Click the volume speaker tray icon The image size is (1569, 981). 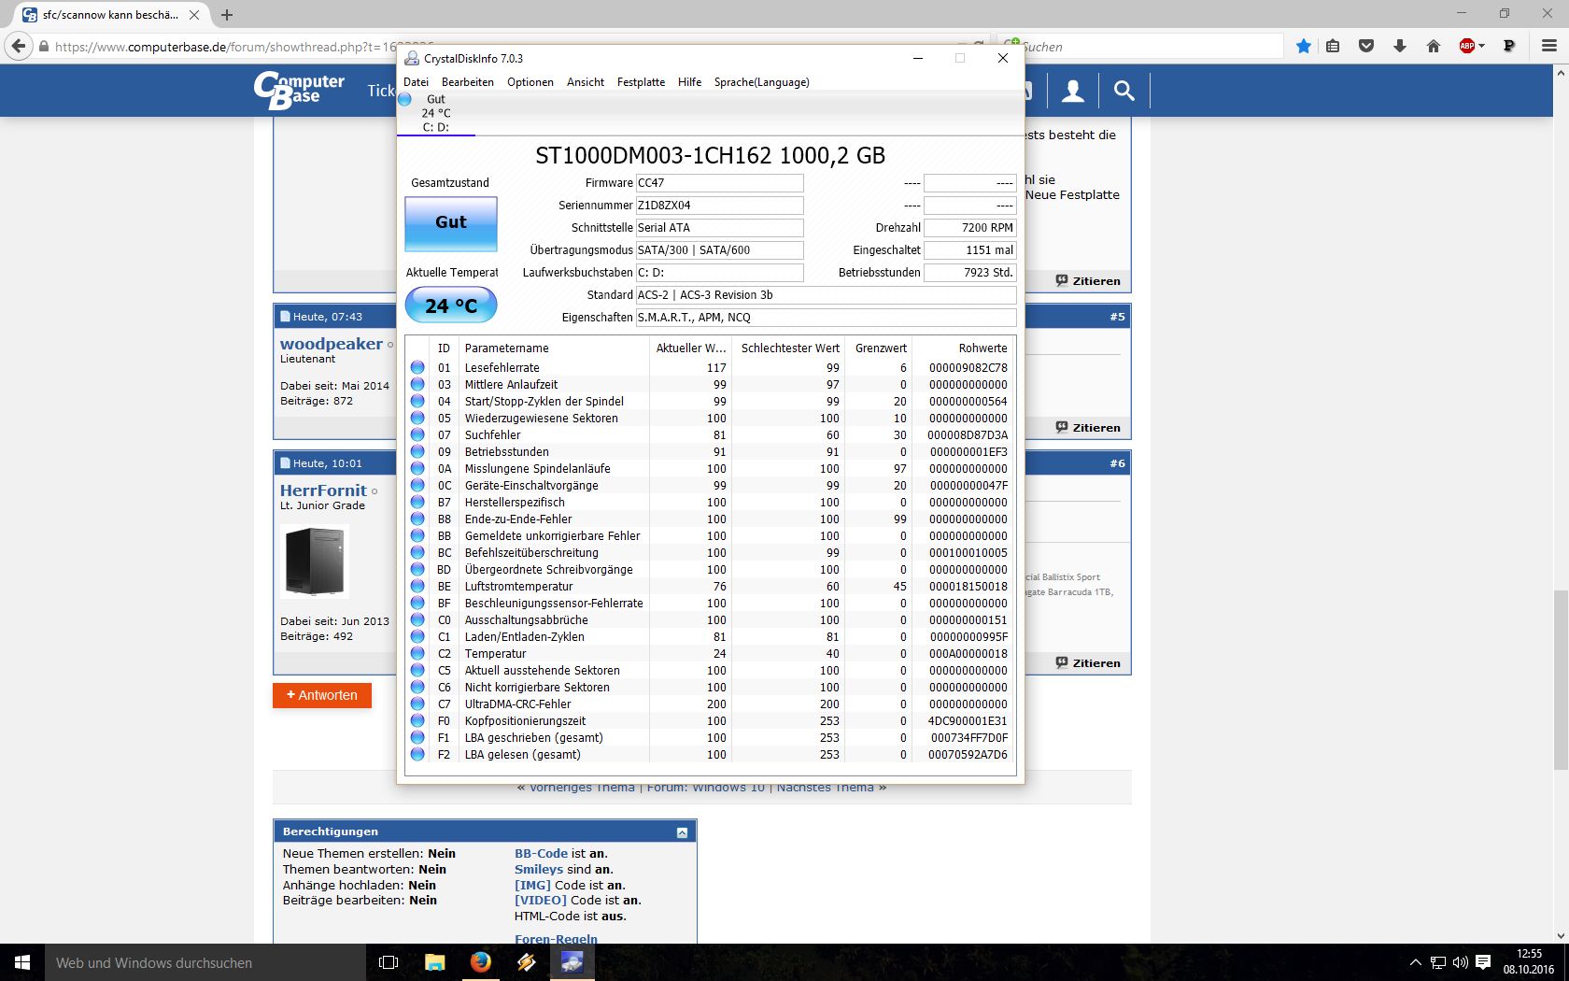click(1460, 962)
